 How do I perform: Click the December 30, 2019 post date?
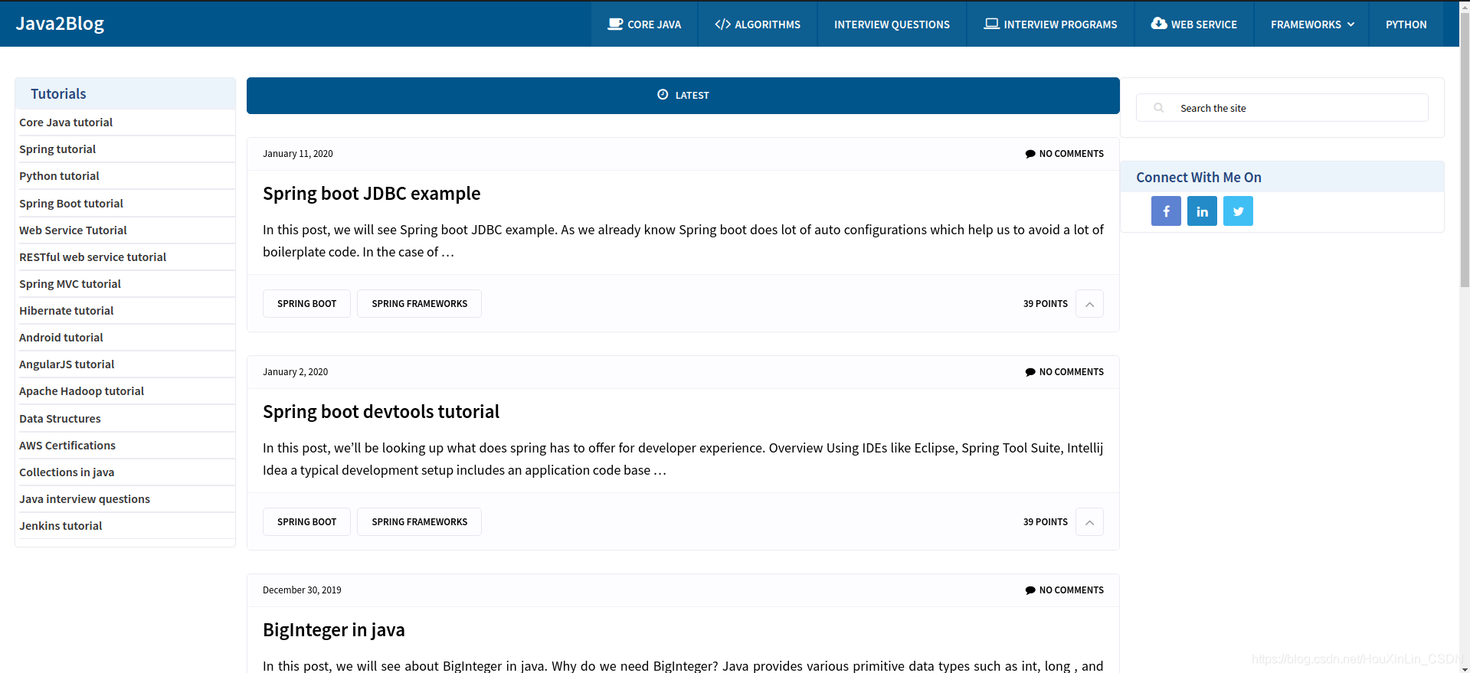point(302,590)
